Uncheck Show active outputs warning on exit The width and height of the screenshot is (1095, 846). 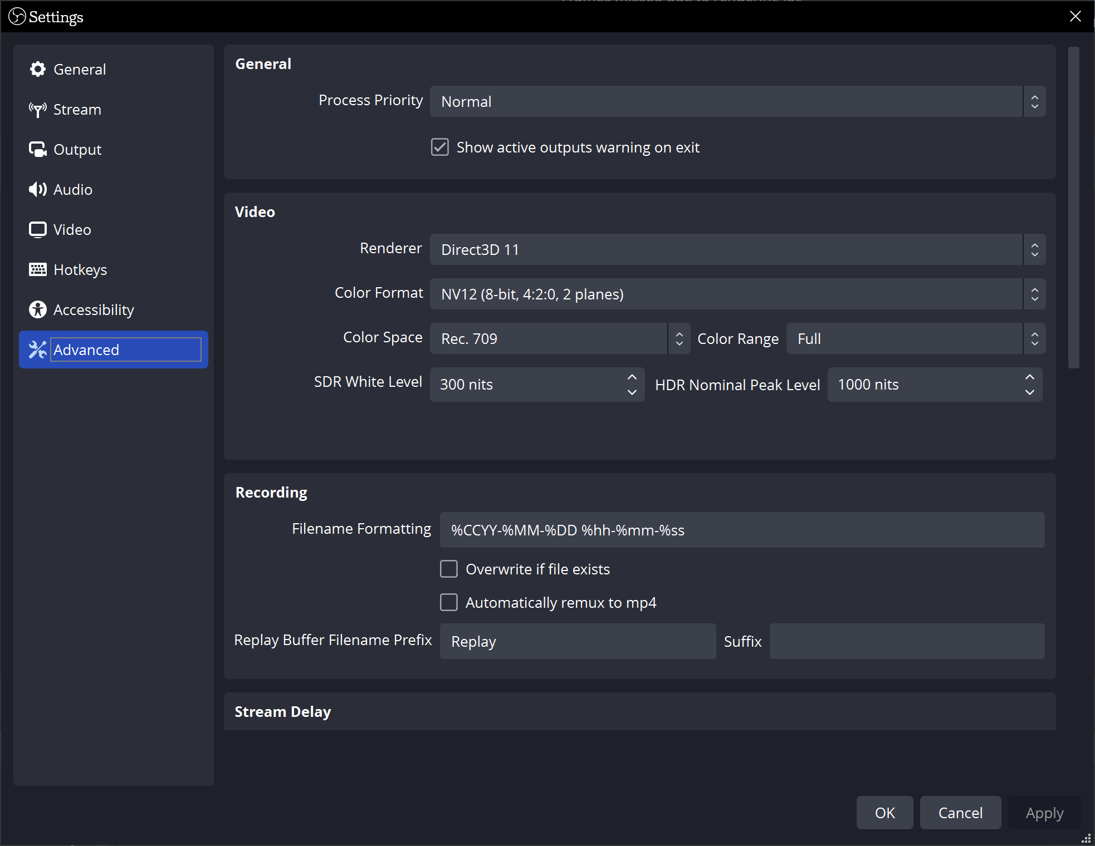(x=439, y=147)
